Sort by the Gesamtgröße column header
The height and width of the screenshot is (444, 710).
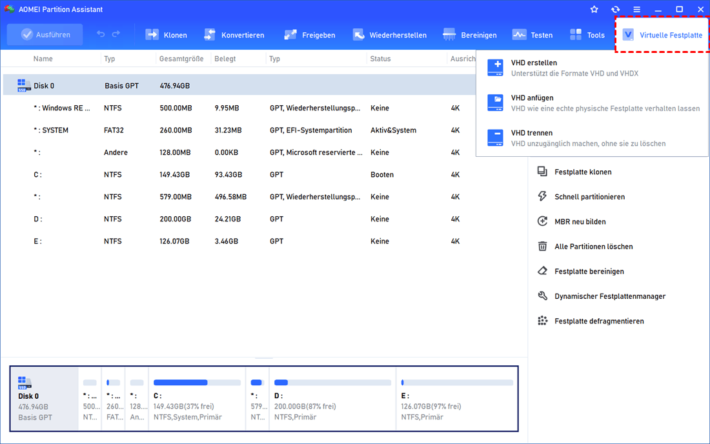pyautogui.click(x=181, y=58)
